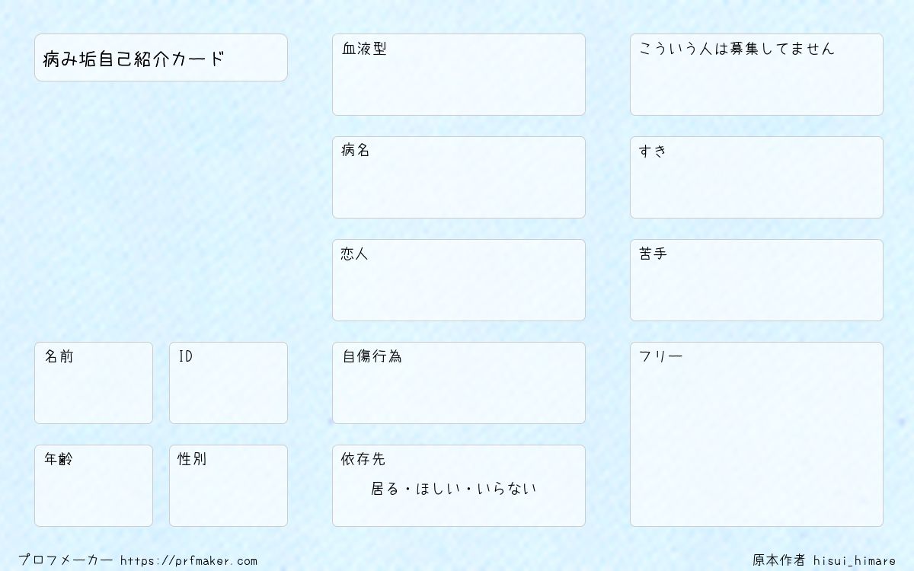Select the フリー free space box

pos(756,434)
